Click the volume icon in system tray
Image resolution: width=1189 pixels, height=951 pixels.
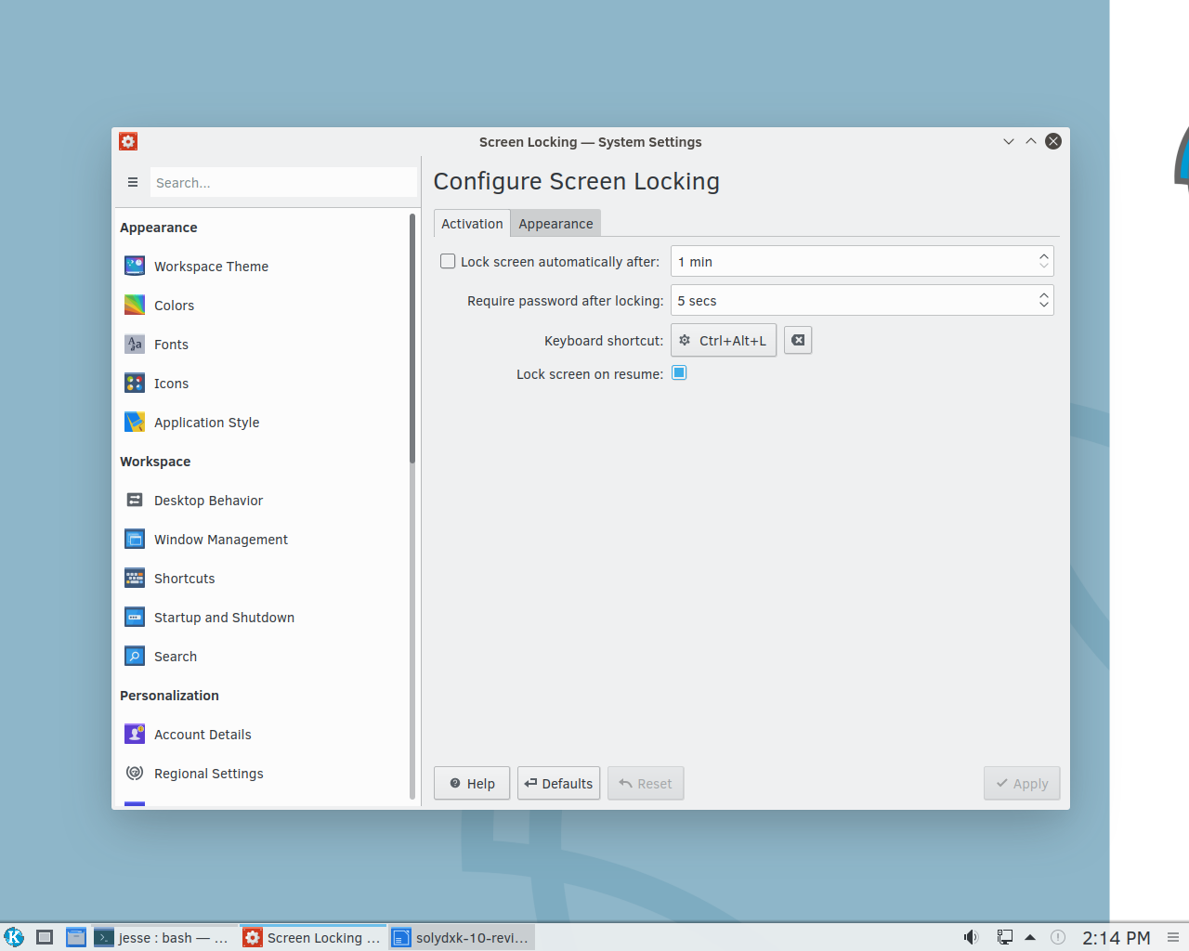click(971, 937)
